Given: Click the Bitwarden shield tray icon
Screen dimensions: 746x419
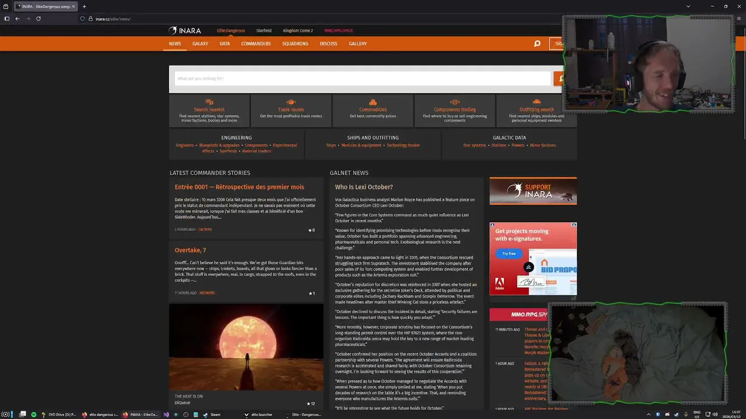Looking at the screenshot, I should (x=658, y=414).
